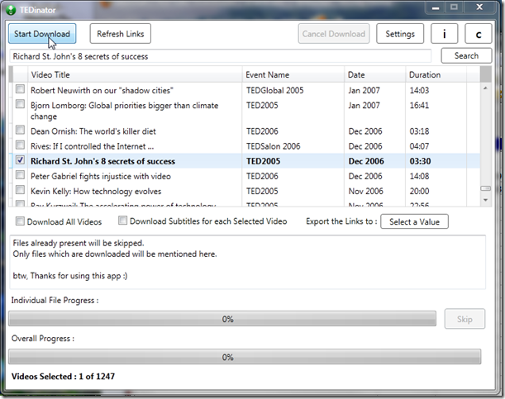Click the list scrollbar up arrow
Screen dimensions: 505x399
click(x=486, y=88)
